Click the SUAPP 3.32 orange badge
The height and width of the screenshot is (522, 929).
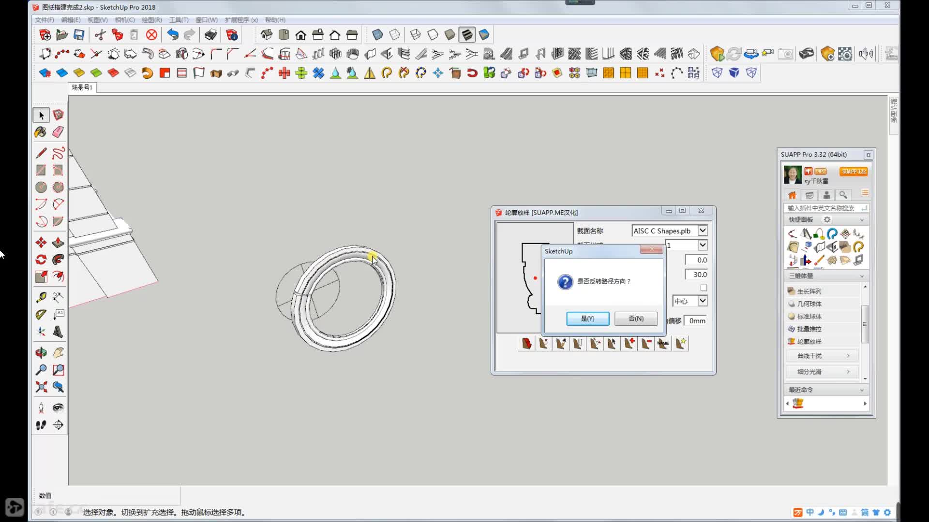(854, 172)
